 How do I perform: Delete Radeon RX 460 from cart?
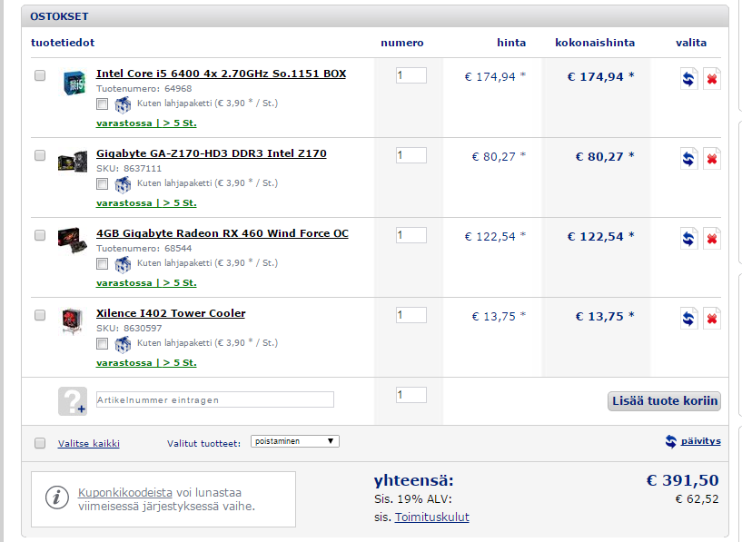[x=712, y=239]
